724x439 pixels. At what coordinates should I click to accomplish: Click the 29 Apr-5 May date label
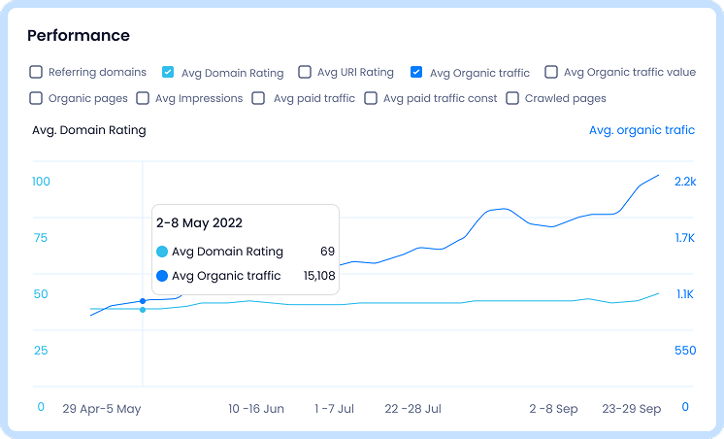point(102,409)
